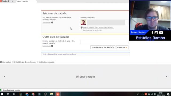171x96 pixels.
Task: Open File Explorer from taskbar
Action: click(52, 94)
